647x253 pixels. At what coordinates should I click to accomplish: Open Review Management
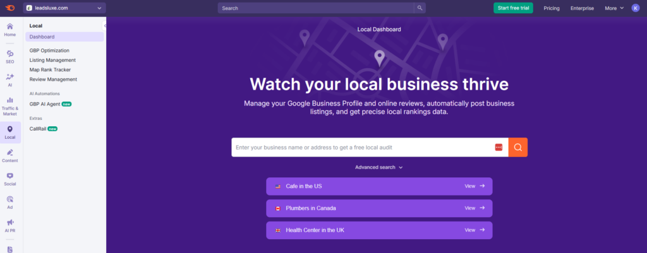tap(53, 79)
